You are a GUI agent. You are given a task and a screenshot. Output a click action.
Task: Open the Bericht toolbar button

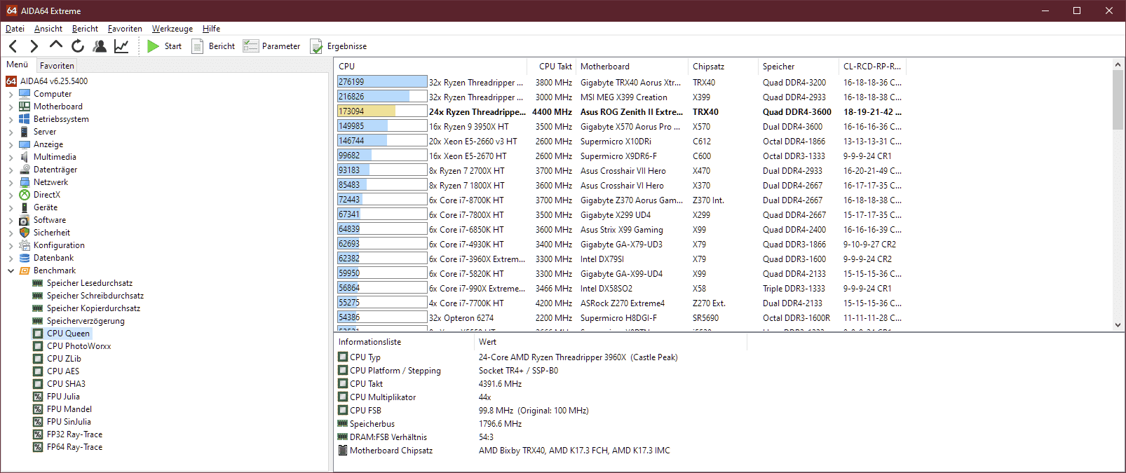(x=214, y=46)
